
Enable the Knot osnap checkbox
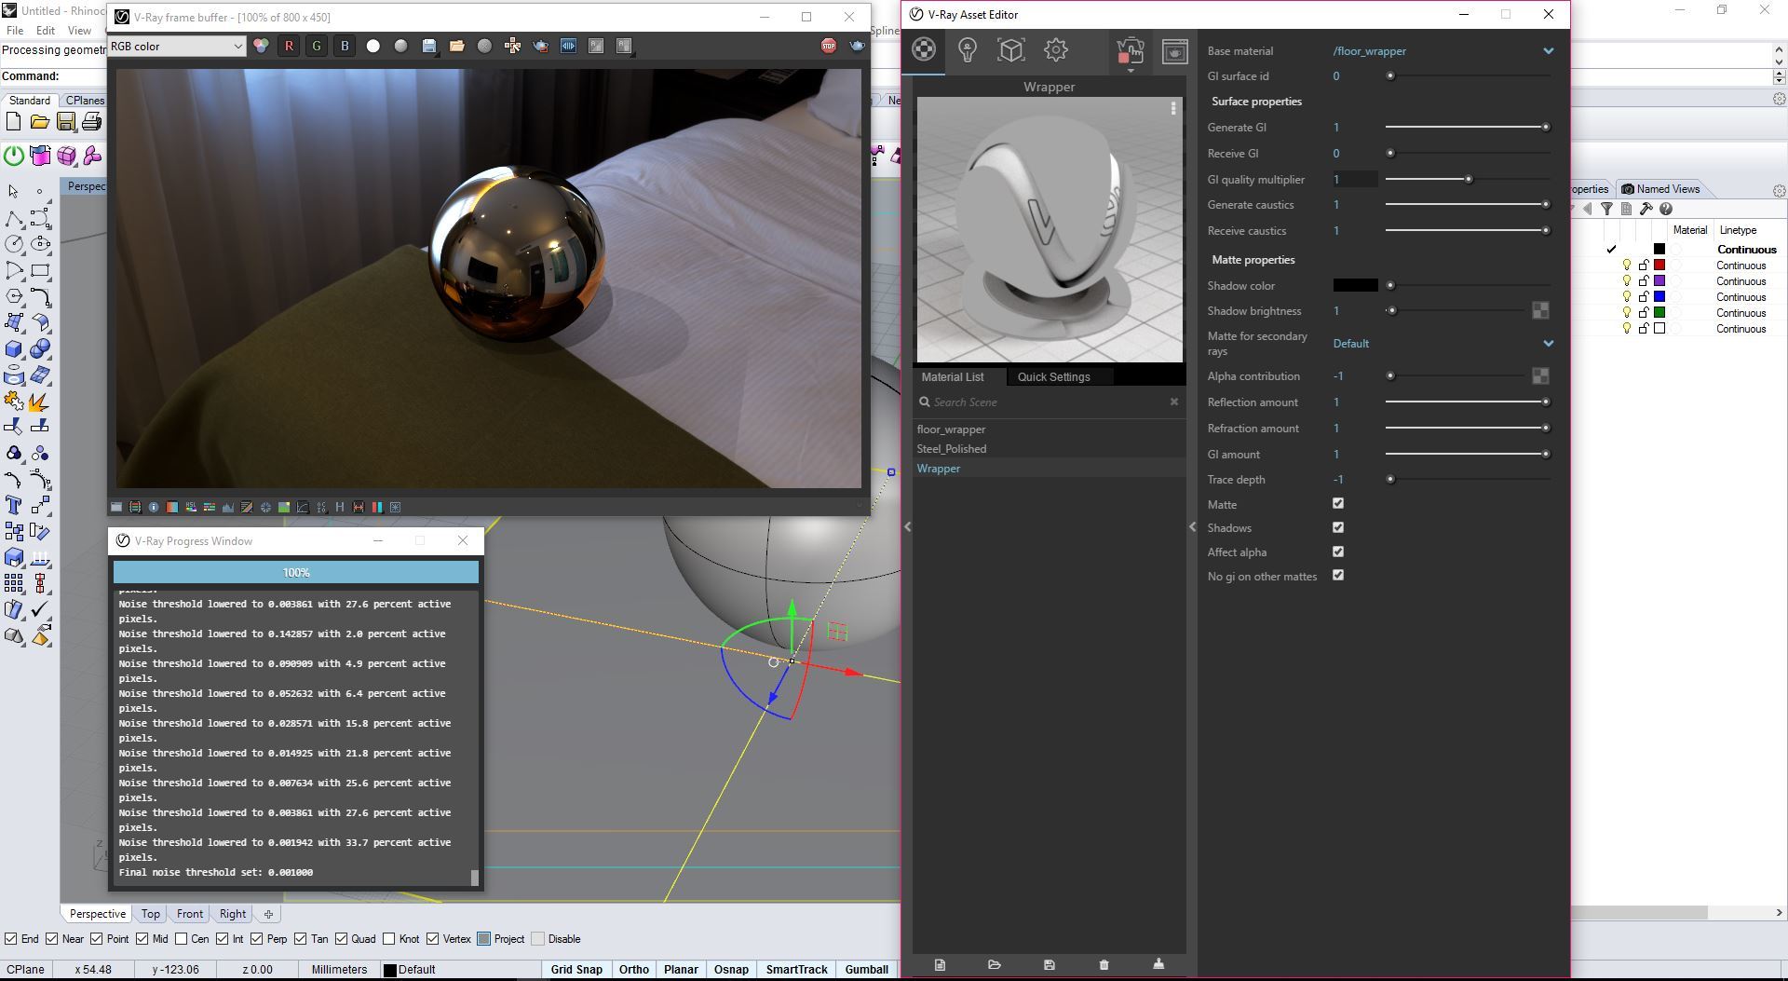point(389,939)
